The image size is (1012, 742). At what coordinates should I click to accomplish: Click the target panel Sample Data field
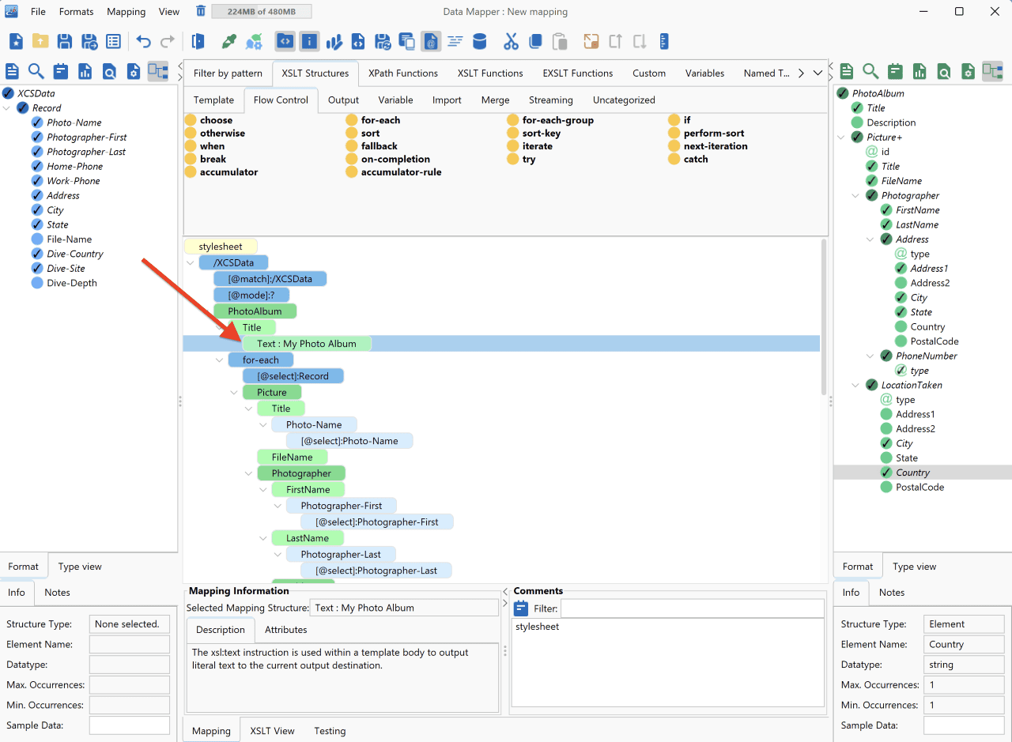pyautogui.click(x=964, y=725)
